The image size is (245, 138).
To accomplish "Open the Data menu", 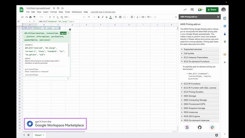I will click(61, 12).
